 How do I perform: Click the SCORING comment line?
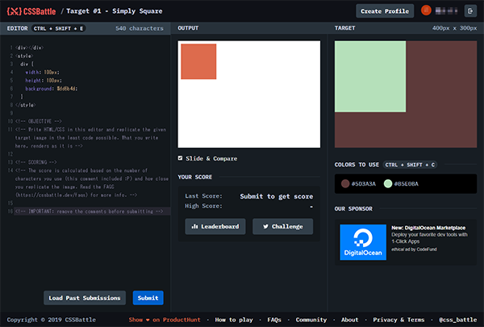(x=36, y=162)
